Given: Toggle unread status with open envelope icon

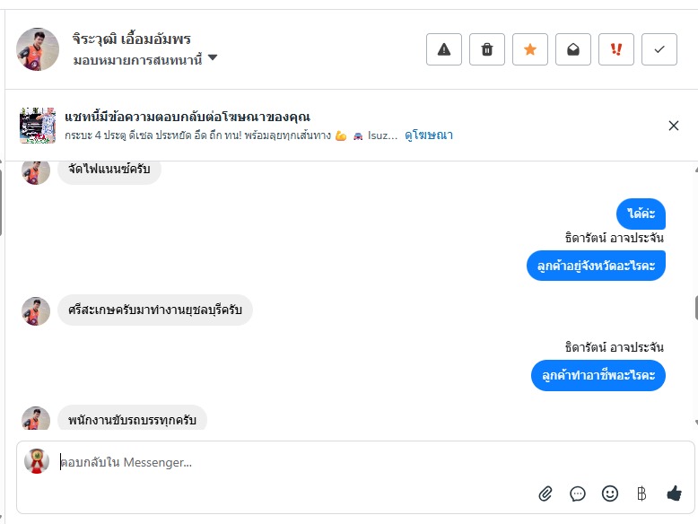Looking at the screenshot, I should [x=573, y=49].
